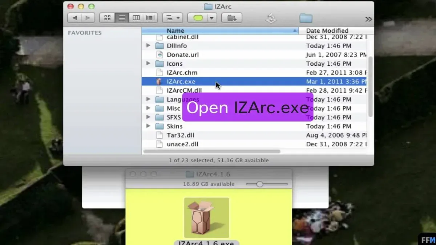This screenshot has height=245, width=436.
Task: Switch to icon view in Finder
Action: (x=107, y=18)
